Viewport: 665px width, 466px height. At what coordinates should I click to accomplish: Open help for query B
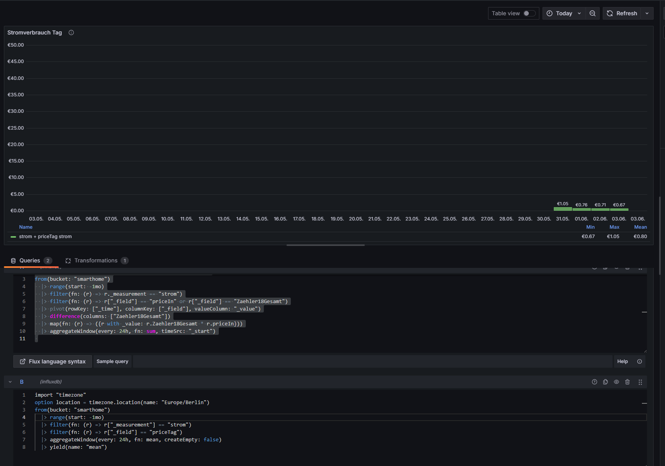(x=594, y=382)
